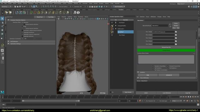200x112 pixels.
Task: Collapse Common Selection Options section
Action: [x=8, y=20]
